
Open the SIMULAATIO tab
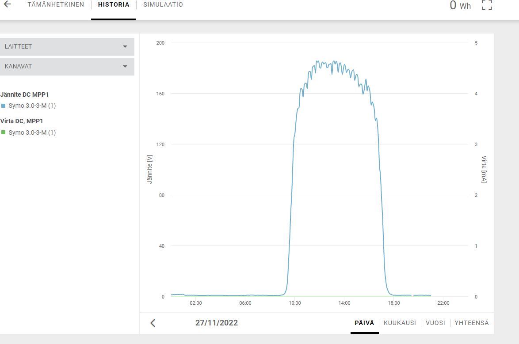tap(163, 5)
